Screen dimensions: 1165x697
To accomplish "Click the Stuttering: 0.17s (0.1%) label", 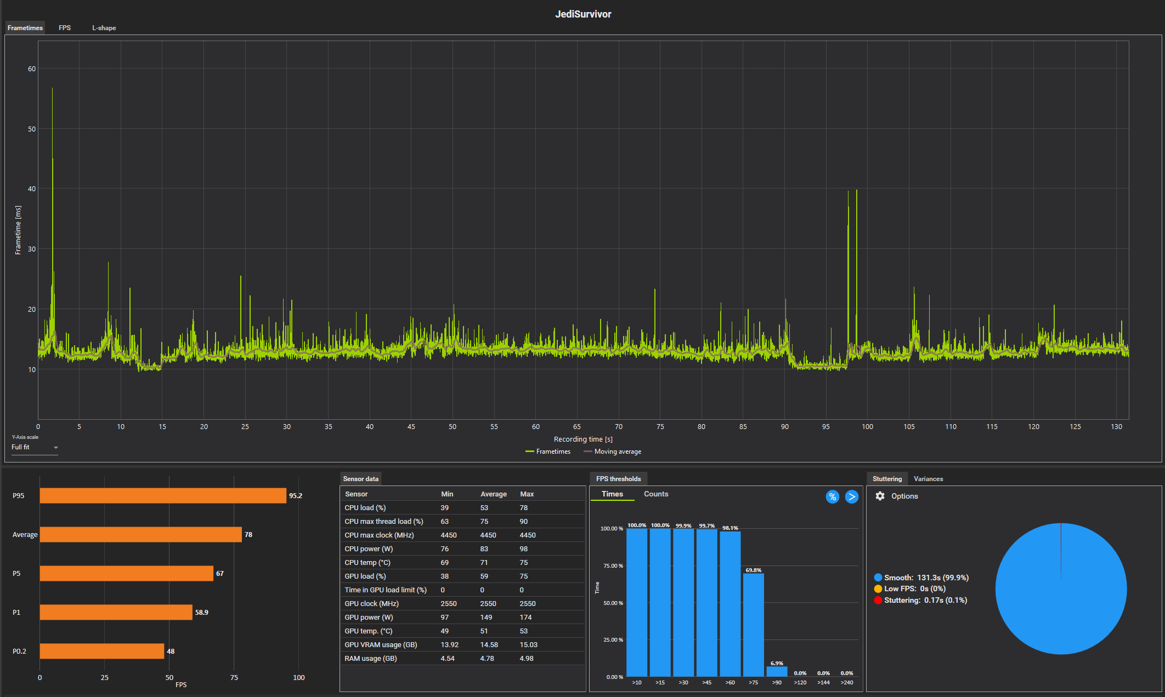I will 926,601.
